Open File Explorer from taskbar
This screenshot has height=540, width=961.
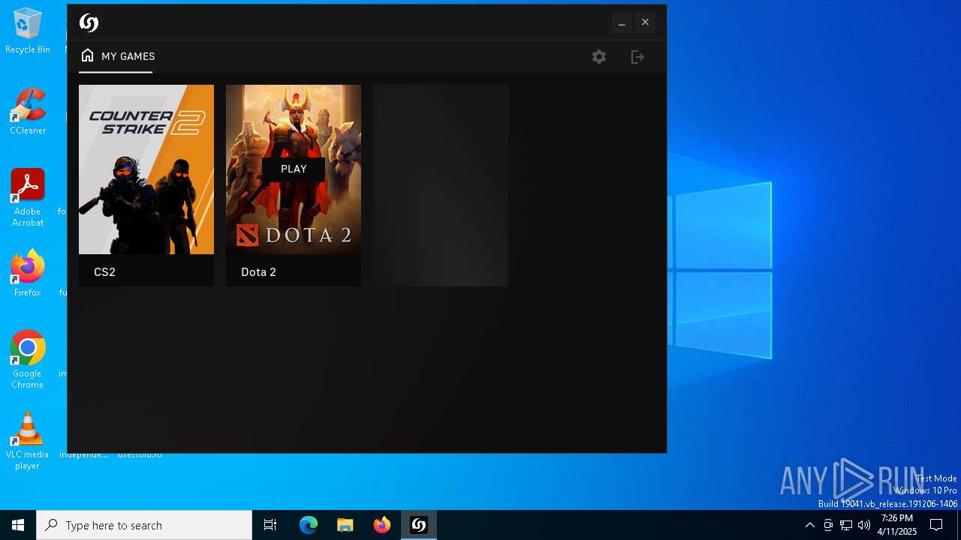coord(345,525)
